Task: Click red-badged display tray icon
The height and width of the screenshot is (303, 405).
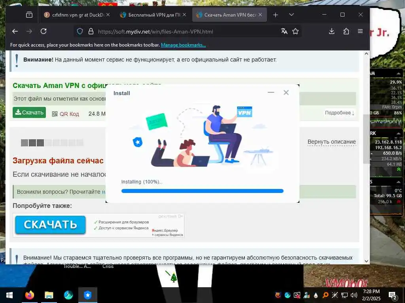Action: 297,295
